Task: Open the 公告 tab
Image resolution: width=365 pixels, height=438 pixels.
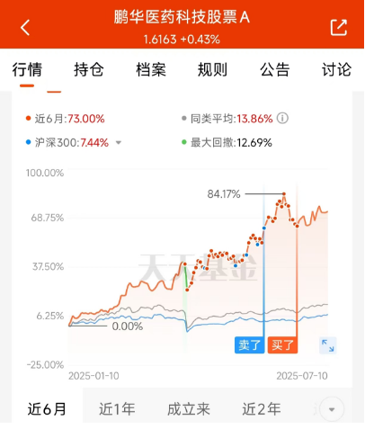Action: [x=274, y=69]
